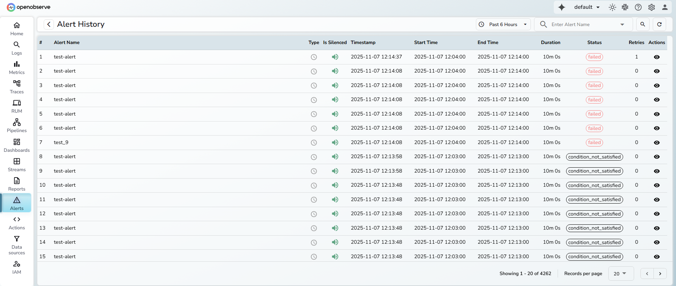Viewport: 676px width, 286px height.
Task: Click the refresh alert history icon
Action: (x=659, y=24)
